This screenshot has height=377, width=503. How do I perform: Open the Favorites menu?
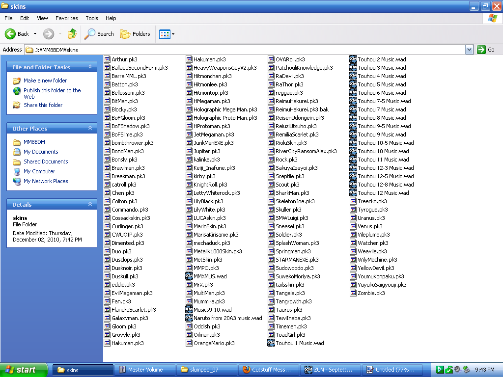point(66,18)
